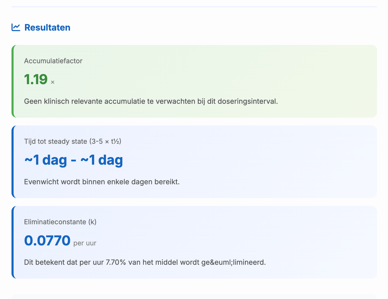Click the Resultaten section heading
This screenshot has width=388, height=299.
coord(47,27)
